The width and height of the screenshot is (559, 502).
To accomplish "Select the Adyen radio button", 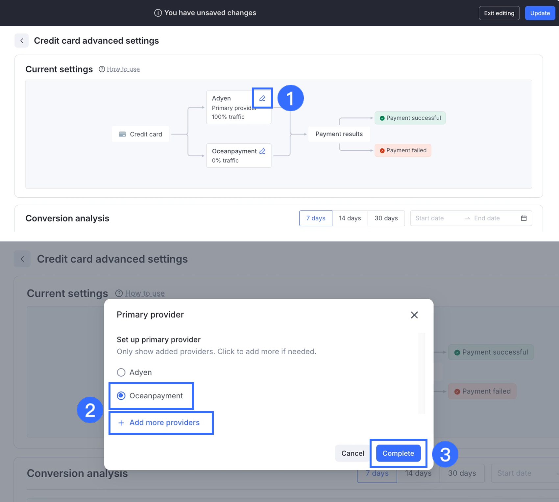I will (x=121, y=372).
